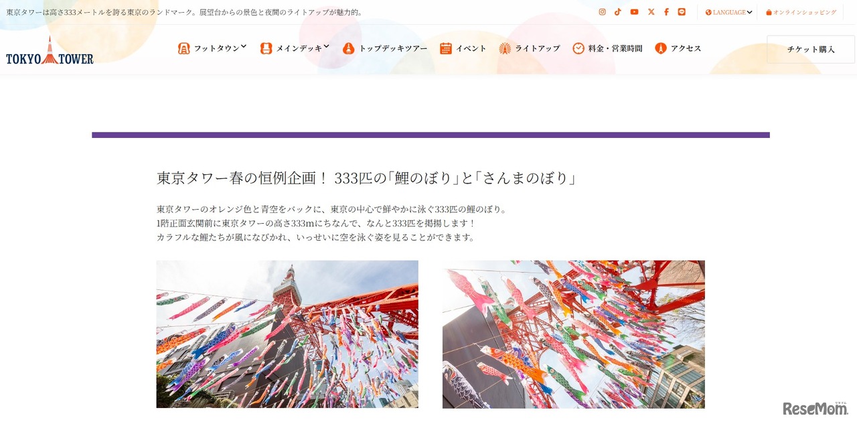Click the LINE social media icon

(682, 11)
